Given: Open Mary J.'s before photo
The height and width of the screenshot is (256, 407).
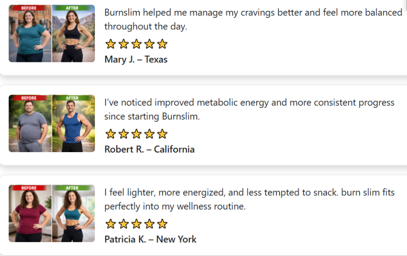Looking at the screenshot, I should [x=30, y=36].
